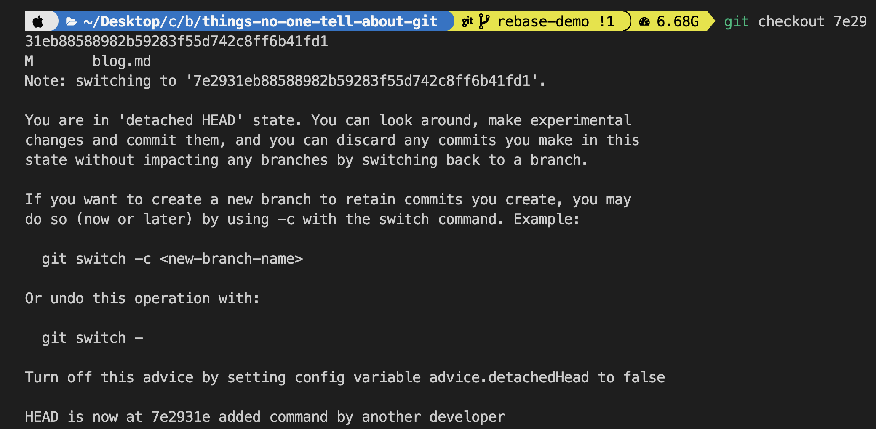Click the 'Or undo this operation with:' line
Image resolution: width=876 pixels, height=429 pixels.
(x=142, y=298)
